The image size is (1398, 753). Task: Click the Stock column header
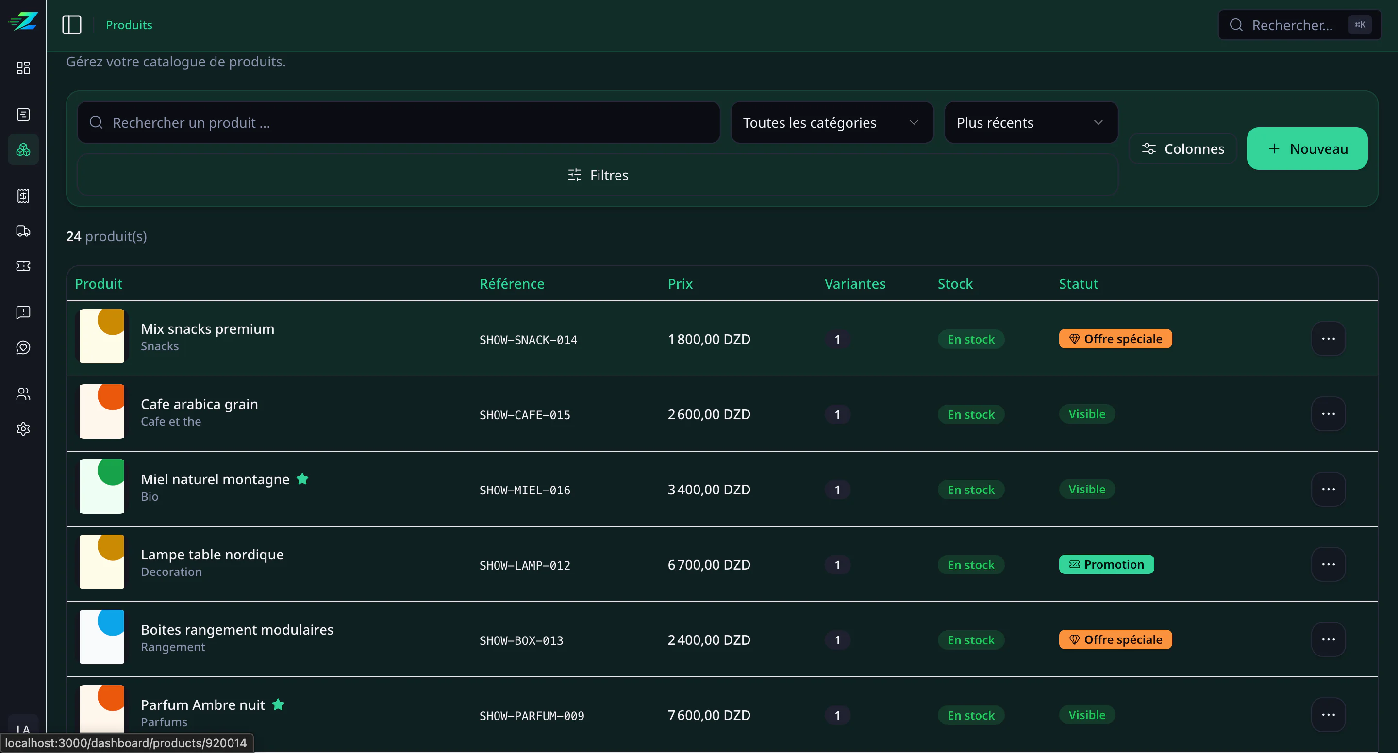[x=955, y=284]
